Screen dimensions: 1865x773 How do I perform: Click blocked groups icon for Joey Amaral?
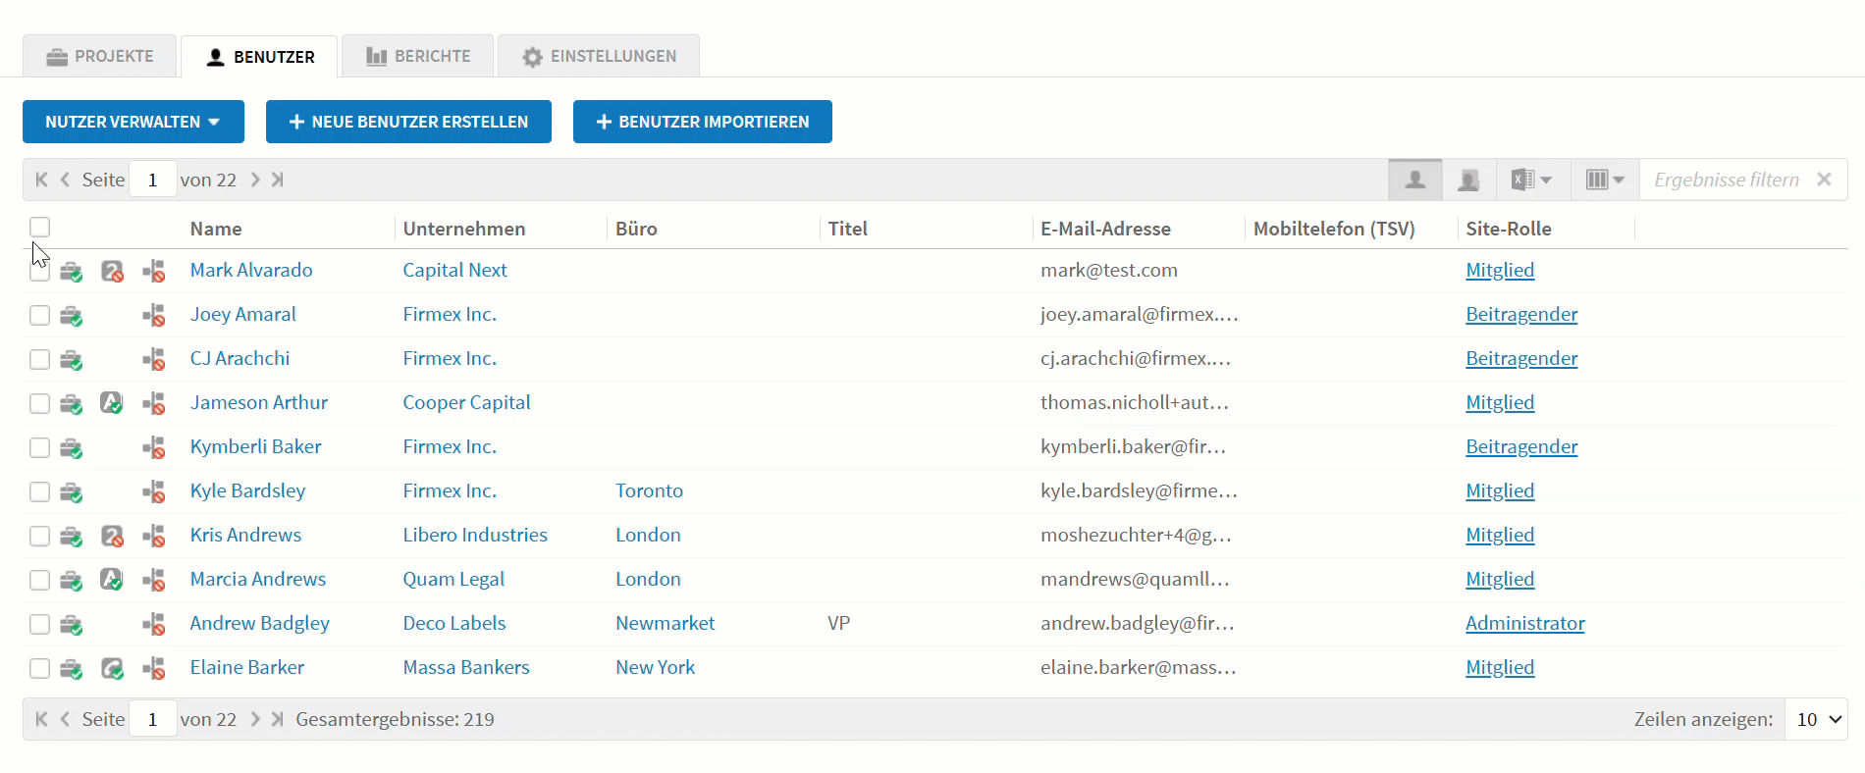[153, 316]
